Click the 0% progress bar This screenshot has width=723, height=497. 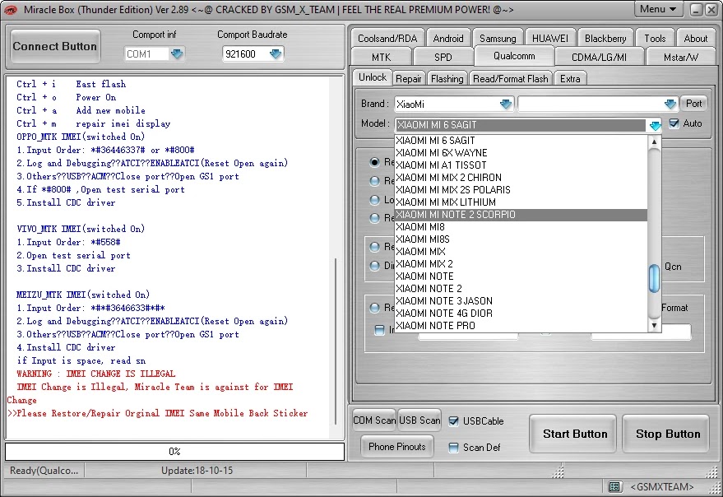click(174, 451)
